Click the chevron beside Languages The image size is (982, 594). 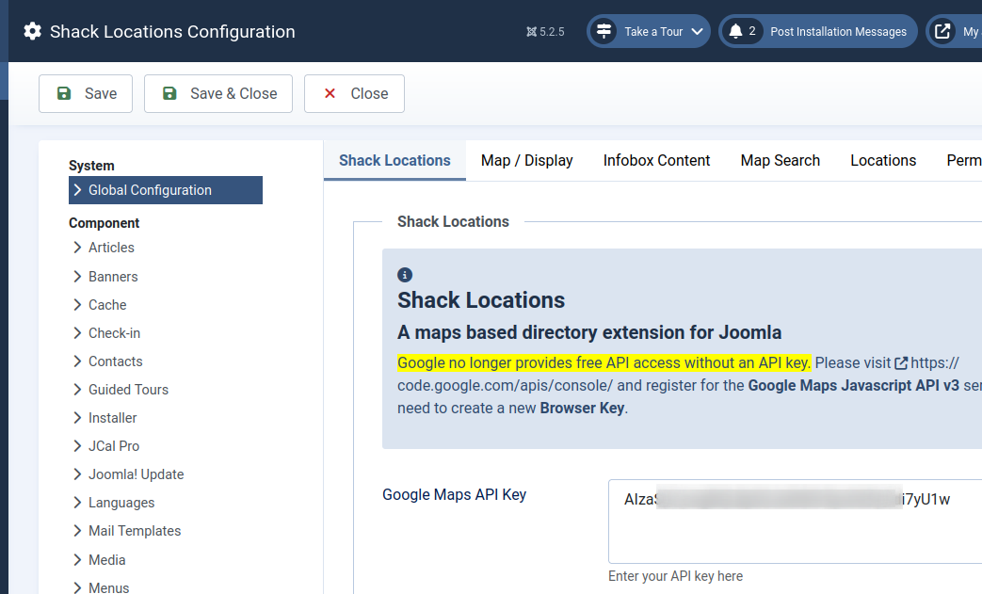[77, 503]
